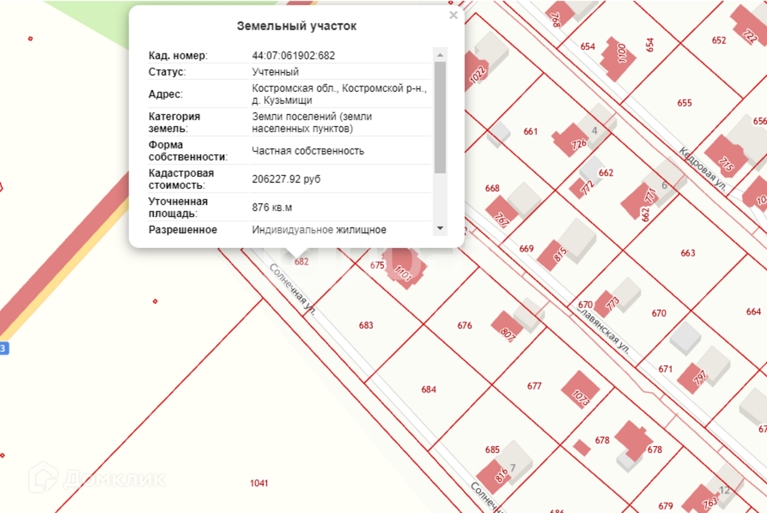Select cadastral number 44:07:061902:682 text
Viewport: 767px width, 513px height.
(x=294, y=56)
